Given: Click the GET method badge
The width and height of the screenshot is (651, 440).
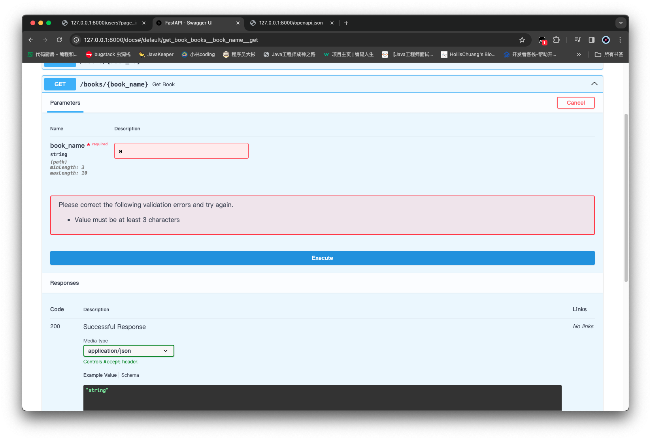Looking at the screenshot, I should [60, 84].
